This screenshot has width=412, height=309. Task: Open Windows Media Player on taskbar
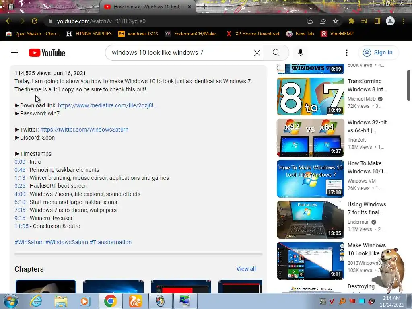pos(85,301)
